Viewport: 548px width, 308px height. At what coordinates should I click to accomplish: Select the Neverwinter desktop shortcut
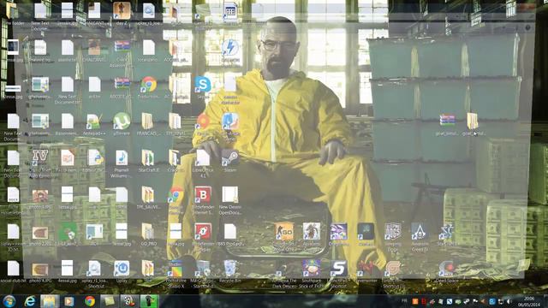point(366,269)
